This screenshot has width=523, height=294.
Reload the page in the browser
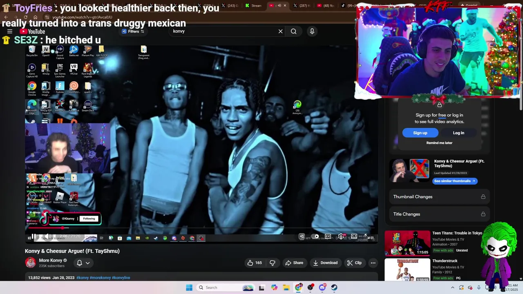[x=25, y=17]
